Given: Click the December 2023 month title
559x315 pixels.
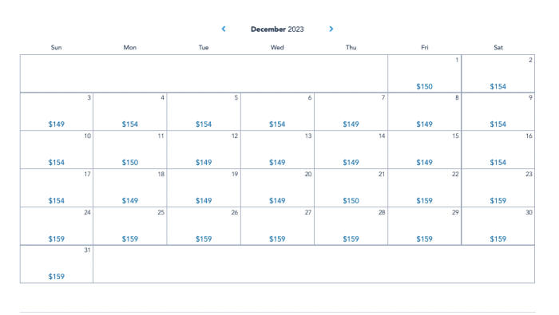Looking at the screenshot, I should 277,30.
